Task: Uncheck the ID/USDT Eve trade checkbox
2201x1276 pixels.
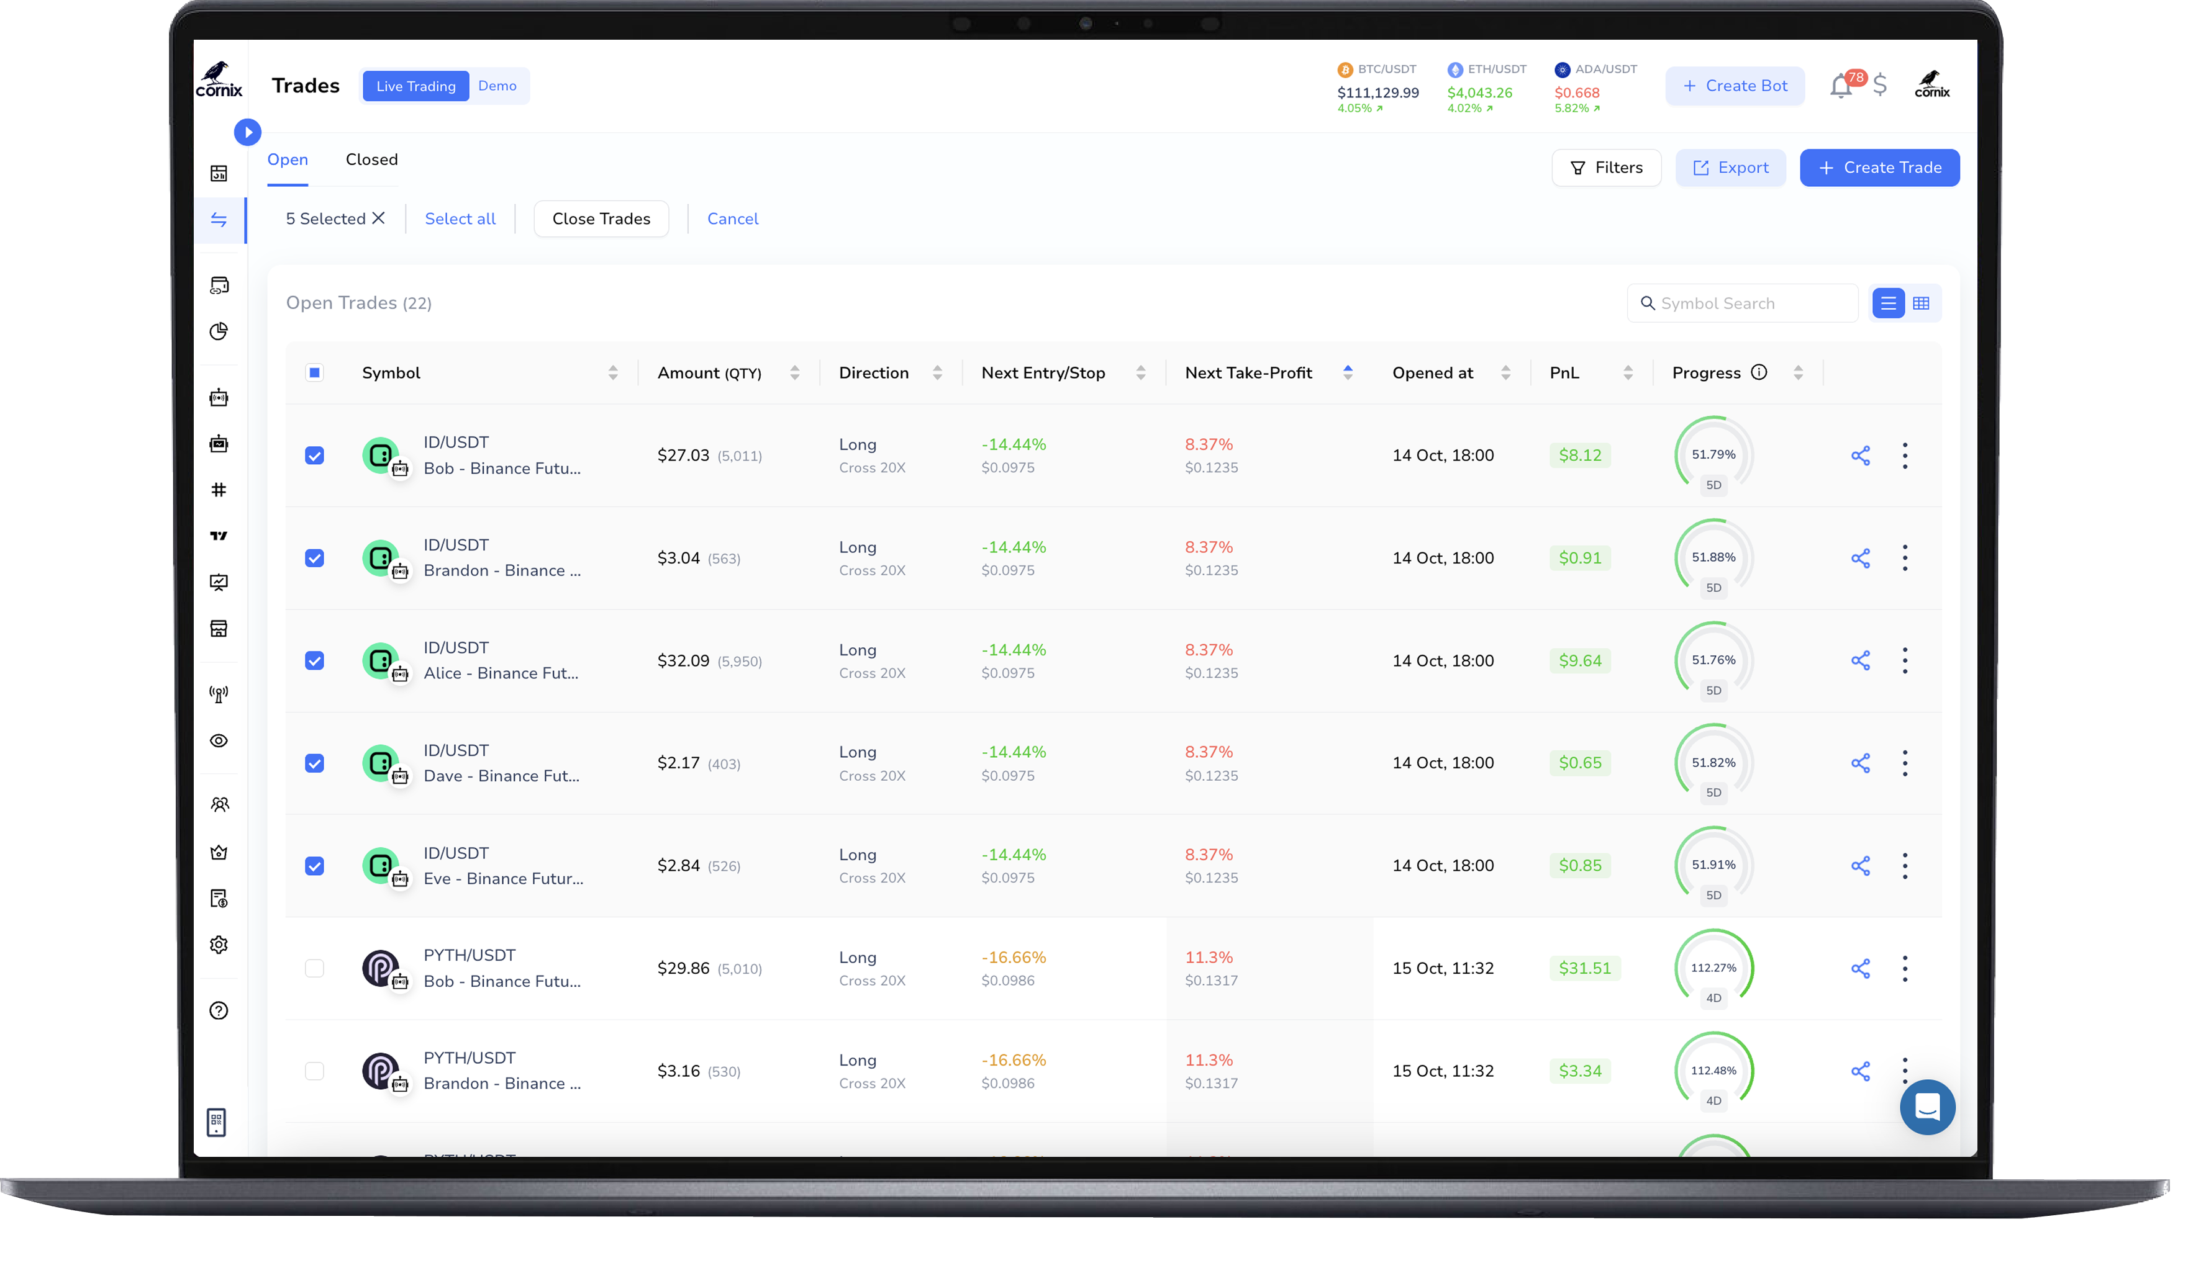Action: click(x=314, y=866)
